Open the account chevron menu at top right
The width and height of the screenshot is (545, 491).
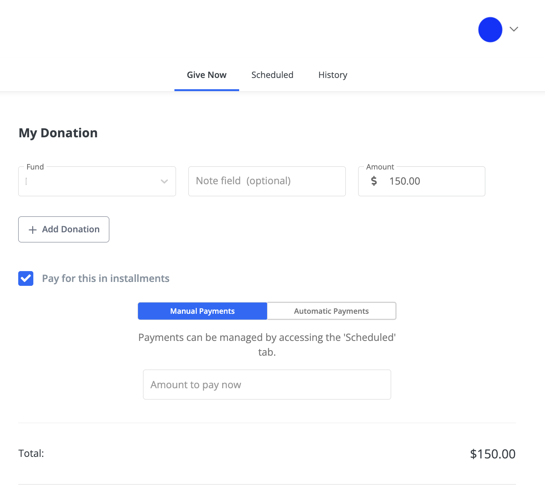pyautogui.click(x=514, y=29)
